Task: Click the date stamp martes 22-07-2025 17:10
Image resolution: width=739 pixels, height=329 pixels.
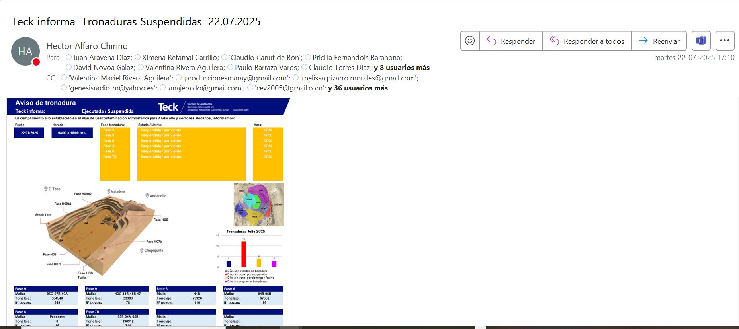Action: [x=694, y=58]
